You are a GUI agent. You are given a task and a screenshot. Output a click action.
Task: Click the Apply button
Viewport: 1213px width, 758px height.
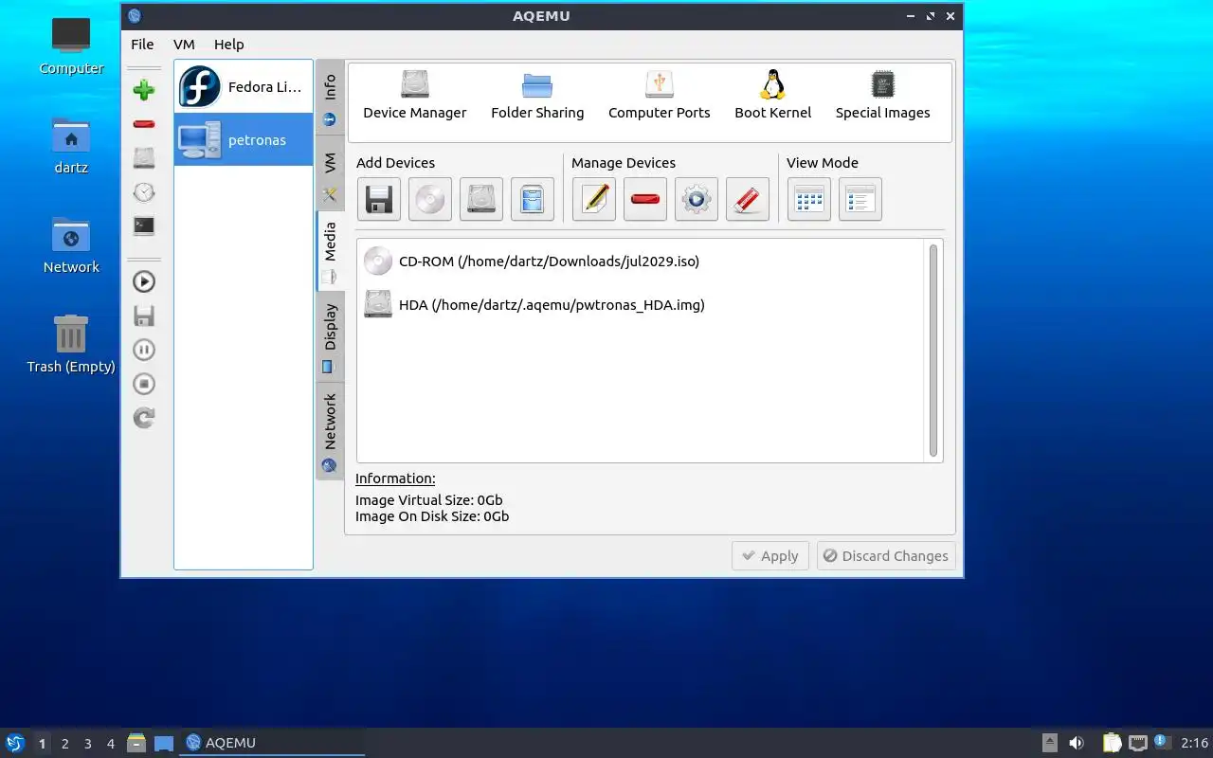[771, 556]
